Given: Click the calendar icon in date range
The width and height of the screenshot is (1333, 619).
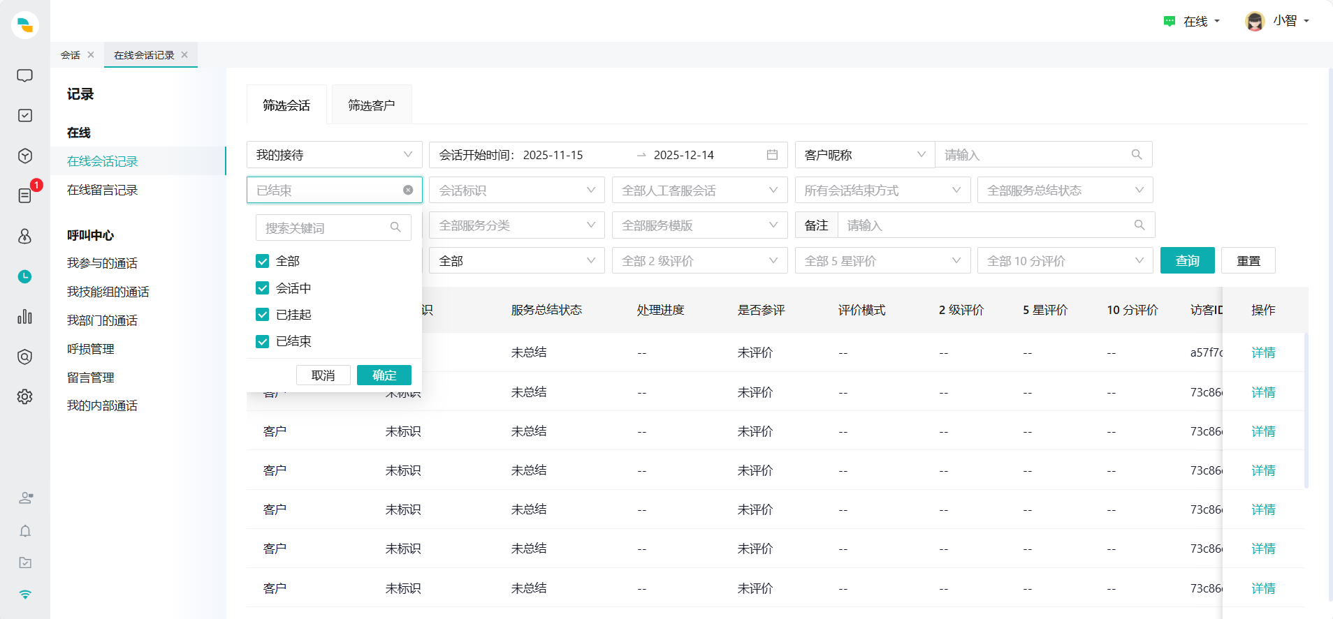Looking at the screenshot, I should 772,155.
